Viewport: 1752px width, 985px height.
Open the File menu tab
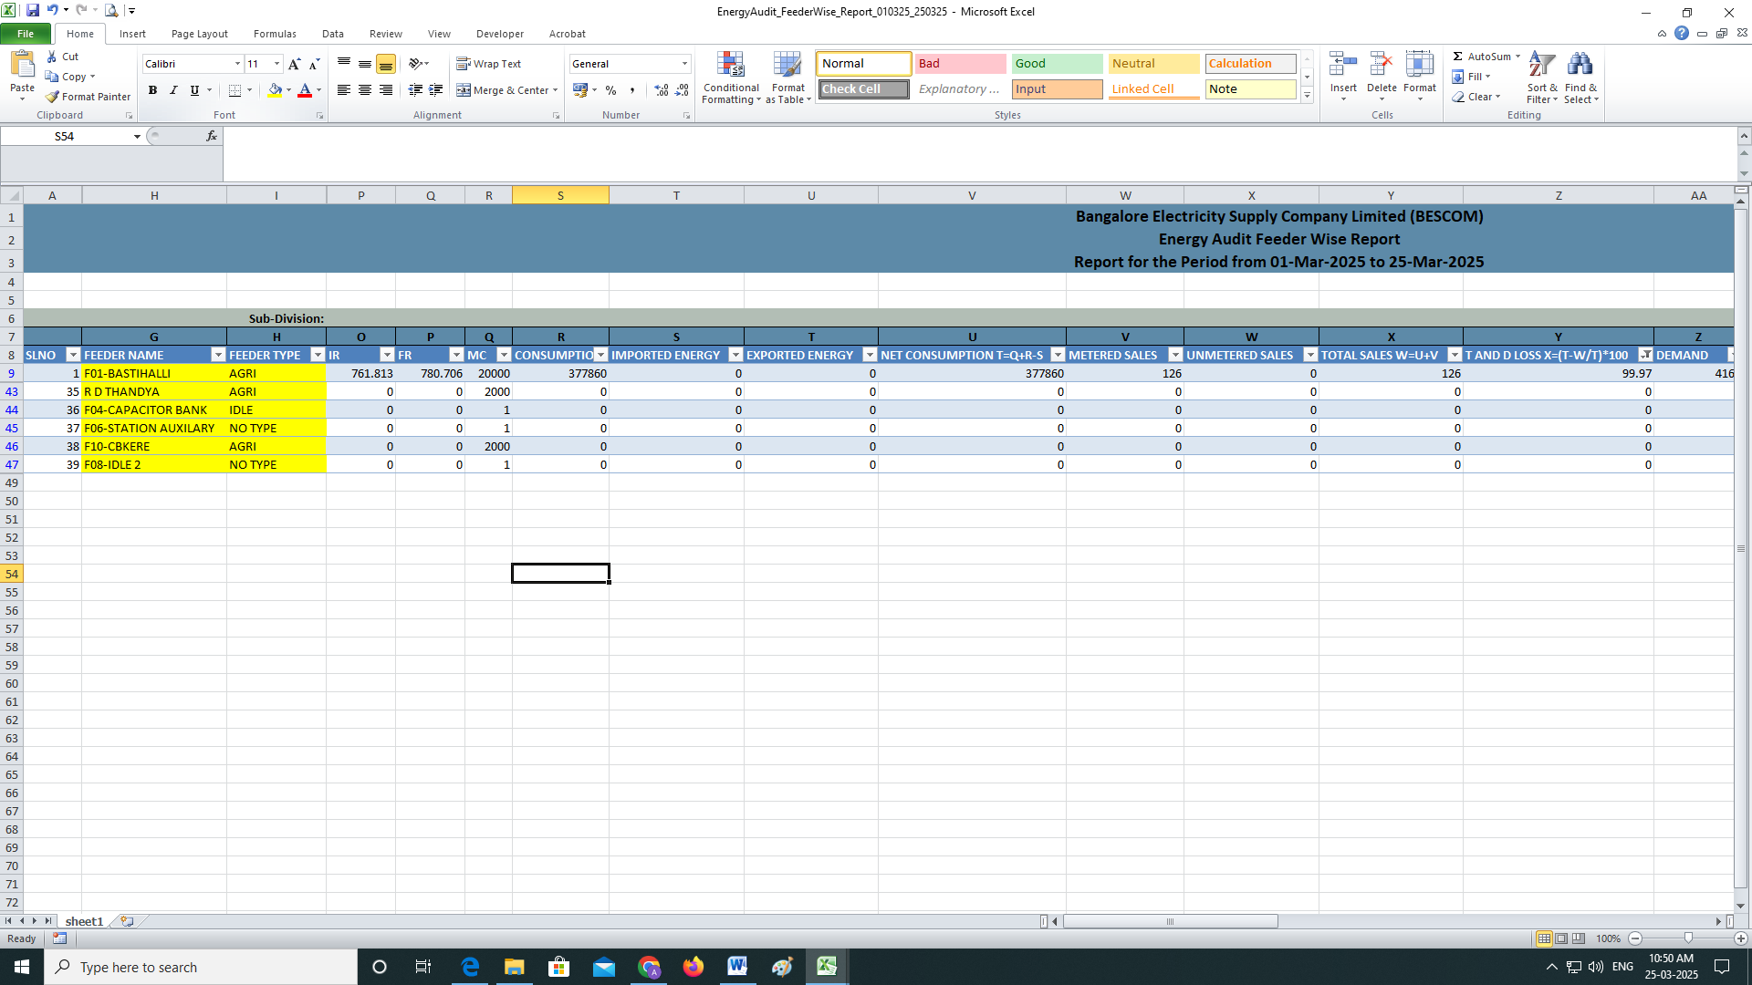[x=26, y=34]
